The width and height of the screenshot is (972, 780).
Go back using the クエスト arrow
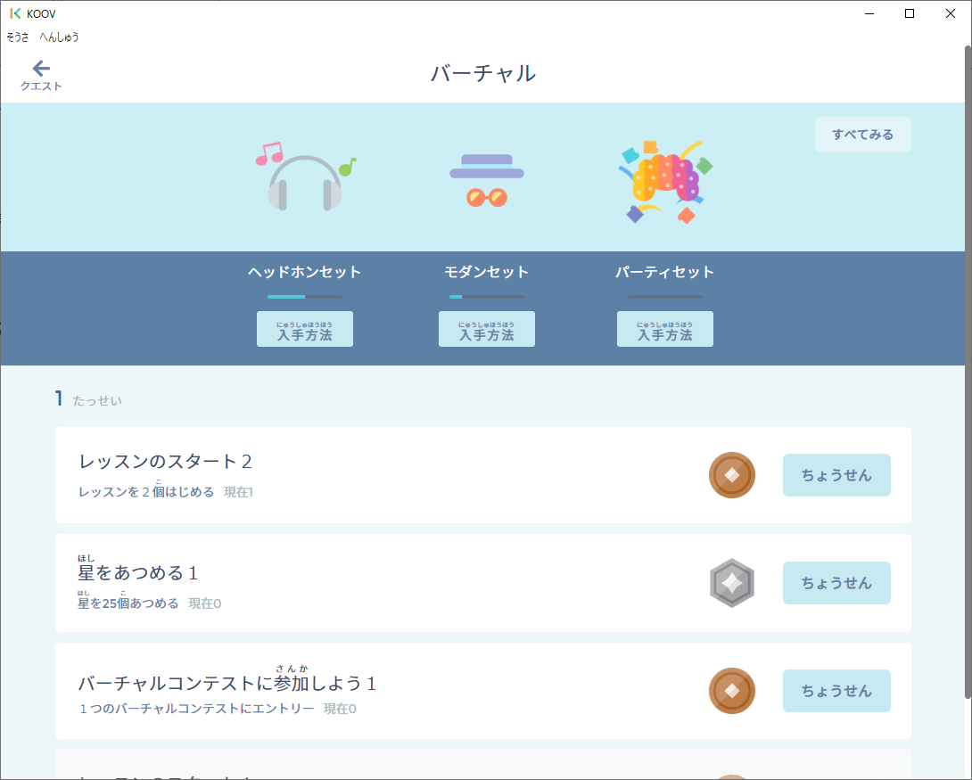click(41, 75)
